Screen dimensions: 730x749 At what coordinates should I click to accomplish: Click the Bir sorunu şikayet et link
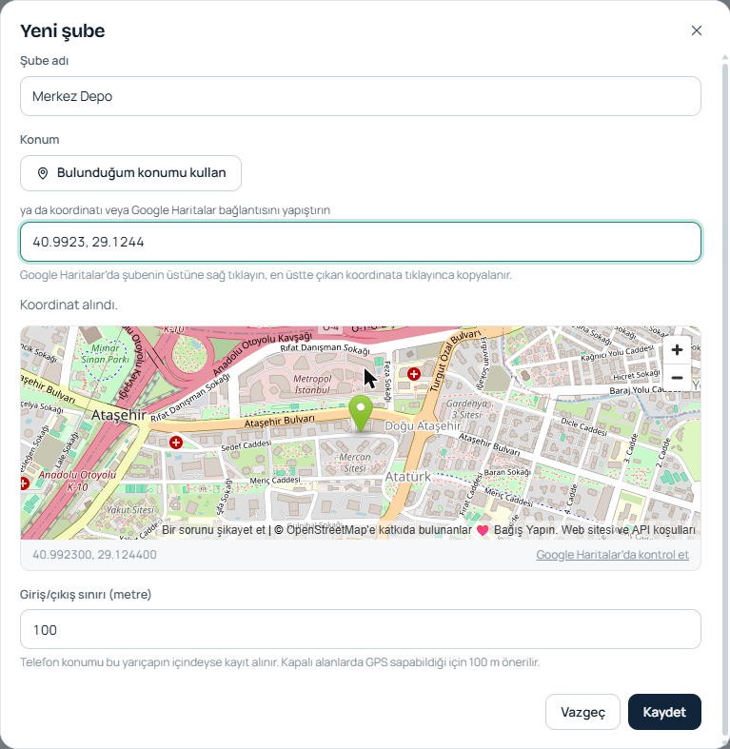click(x=213, y=530)
